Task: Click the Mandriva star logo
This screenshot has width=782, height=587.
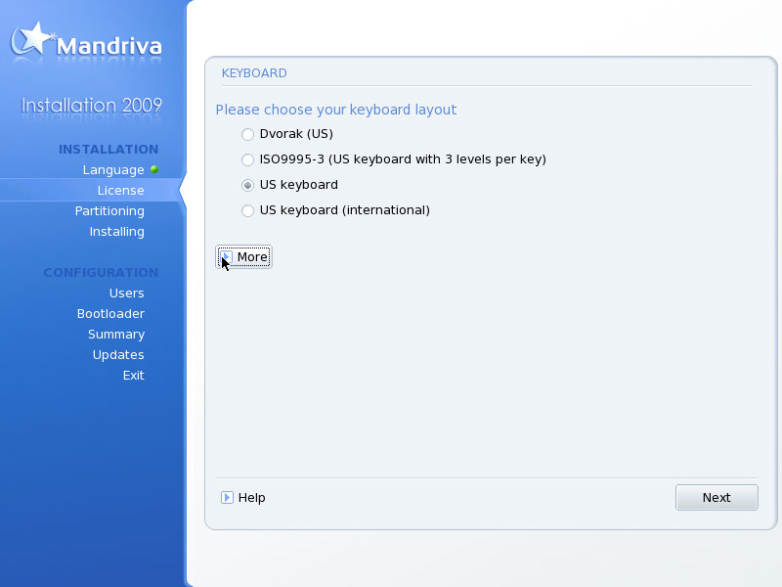Action: (x=31, y=39)
